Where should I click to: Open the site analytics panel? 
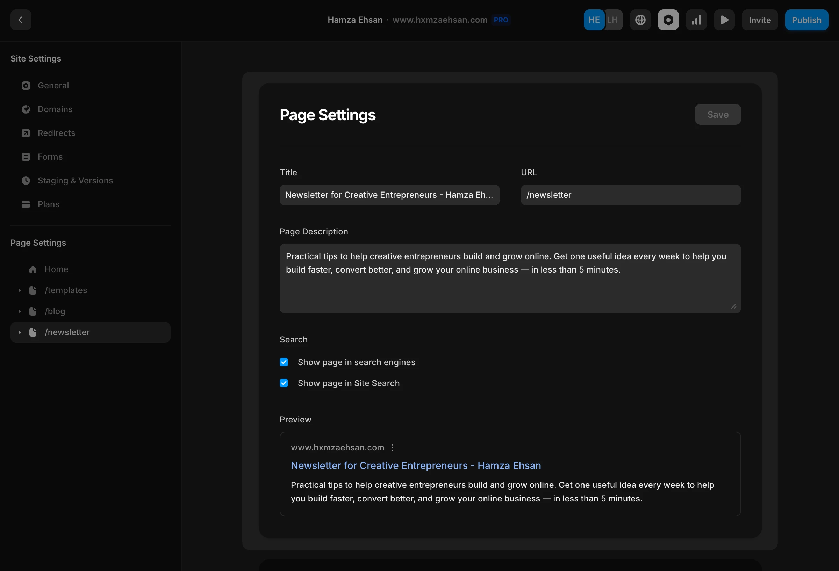696,20
